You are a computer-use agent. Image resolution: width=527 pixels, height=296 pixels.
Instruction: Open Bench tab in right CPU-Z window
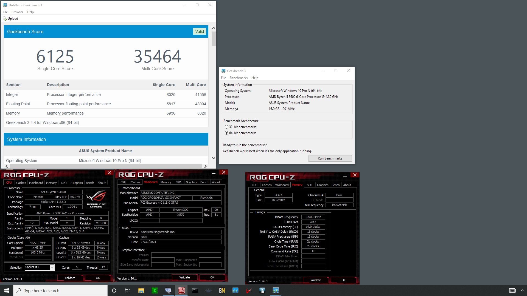pyautogui.click(x=335, y=185)
